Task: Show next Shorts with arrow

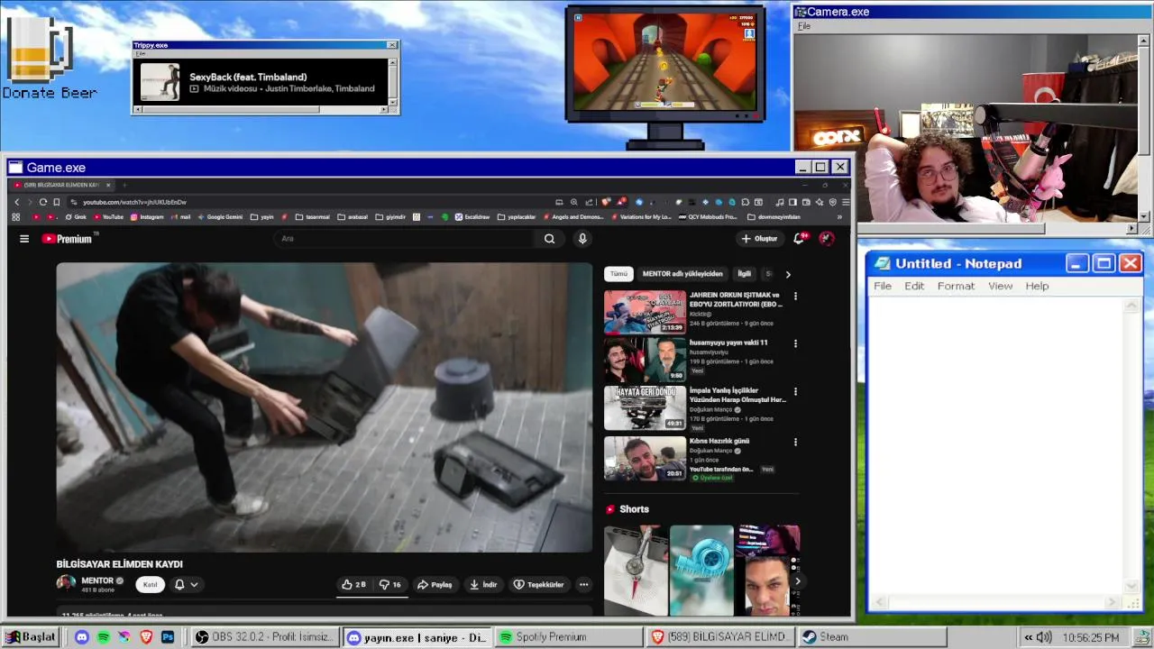Action: (796, 581)
